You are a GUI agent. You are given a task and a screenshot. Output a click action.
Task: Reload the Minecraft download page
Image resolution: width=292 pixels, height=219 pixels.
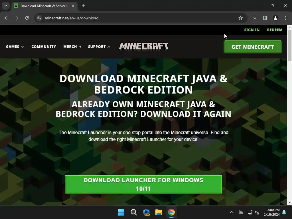[27, 18]
